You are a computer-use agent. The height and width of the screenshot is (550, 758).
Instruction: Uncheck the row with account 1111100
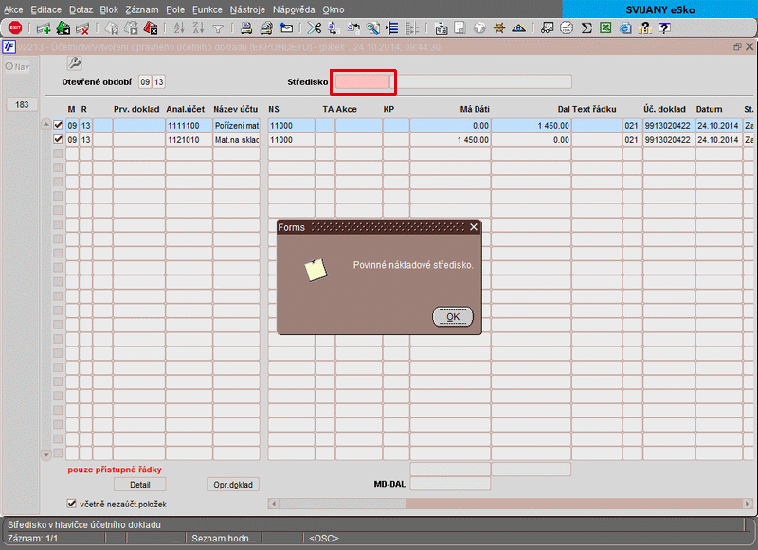[58, 125]
